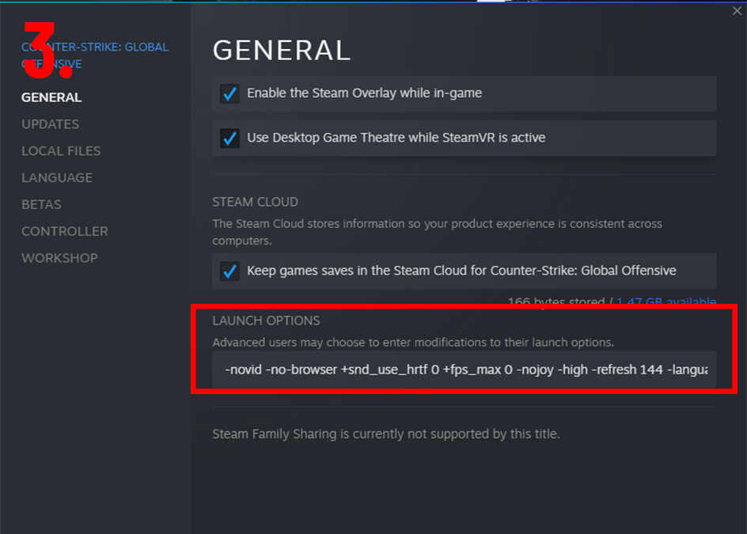Click the STEAM CLOUD section heading
This screenshot has width=747, height=534.
click(255, 202)
